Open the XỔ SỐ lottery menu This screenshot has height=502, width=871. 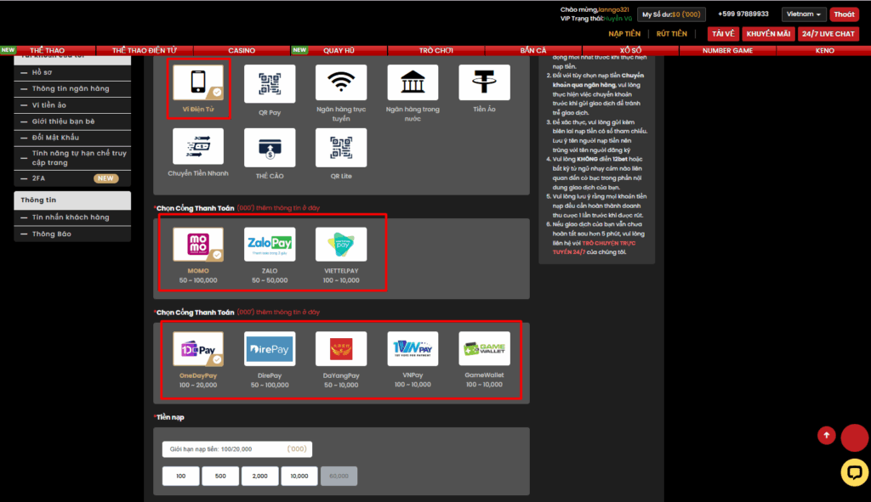tap(630, 50)
